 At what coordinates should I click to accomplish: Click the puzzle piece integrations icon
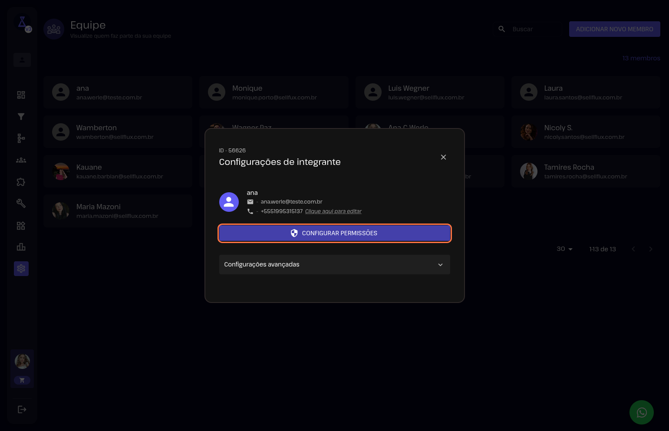click(21, 182)
